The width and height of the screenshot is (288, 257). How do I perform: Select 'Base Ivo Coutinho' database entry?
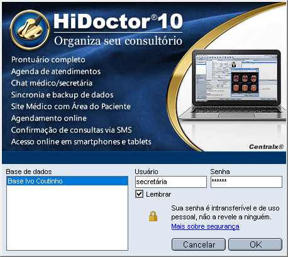(67, 181)
